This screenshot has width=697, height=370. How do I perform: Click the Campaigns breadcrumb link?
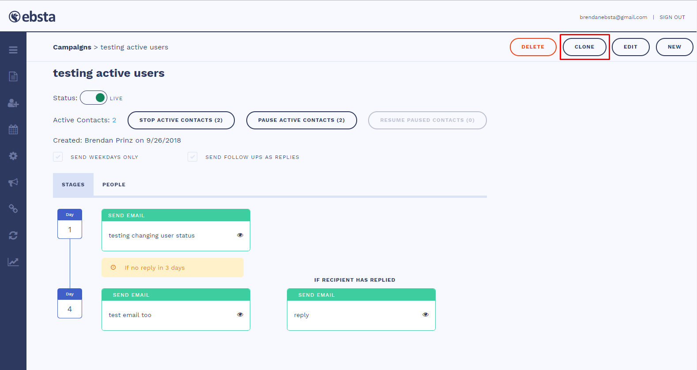click(x=72, y=47)
